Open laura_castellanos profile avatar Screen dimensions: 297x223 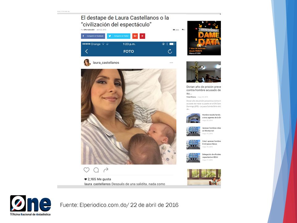point(87,63)
